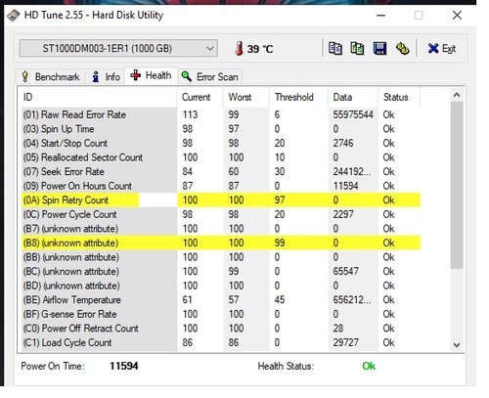Switch to the Info tab
Image resolution: width=489 pixels, height=398 pixels.
pos(106,77)
